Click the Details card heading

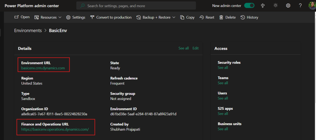(x=25, y=48)
